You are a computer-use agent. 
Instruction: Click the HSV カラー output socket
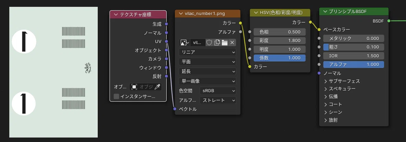click(x=310, y=22)
